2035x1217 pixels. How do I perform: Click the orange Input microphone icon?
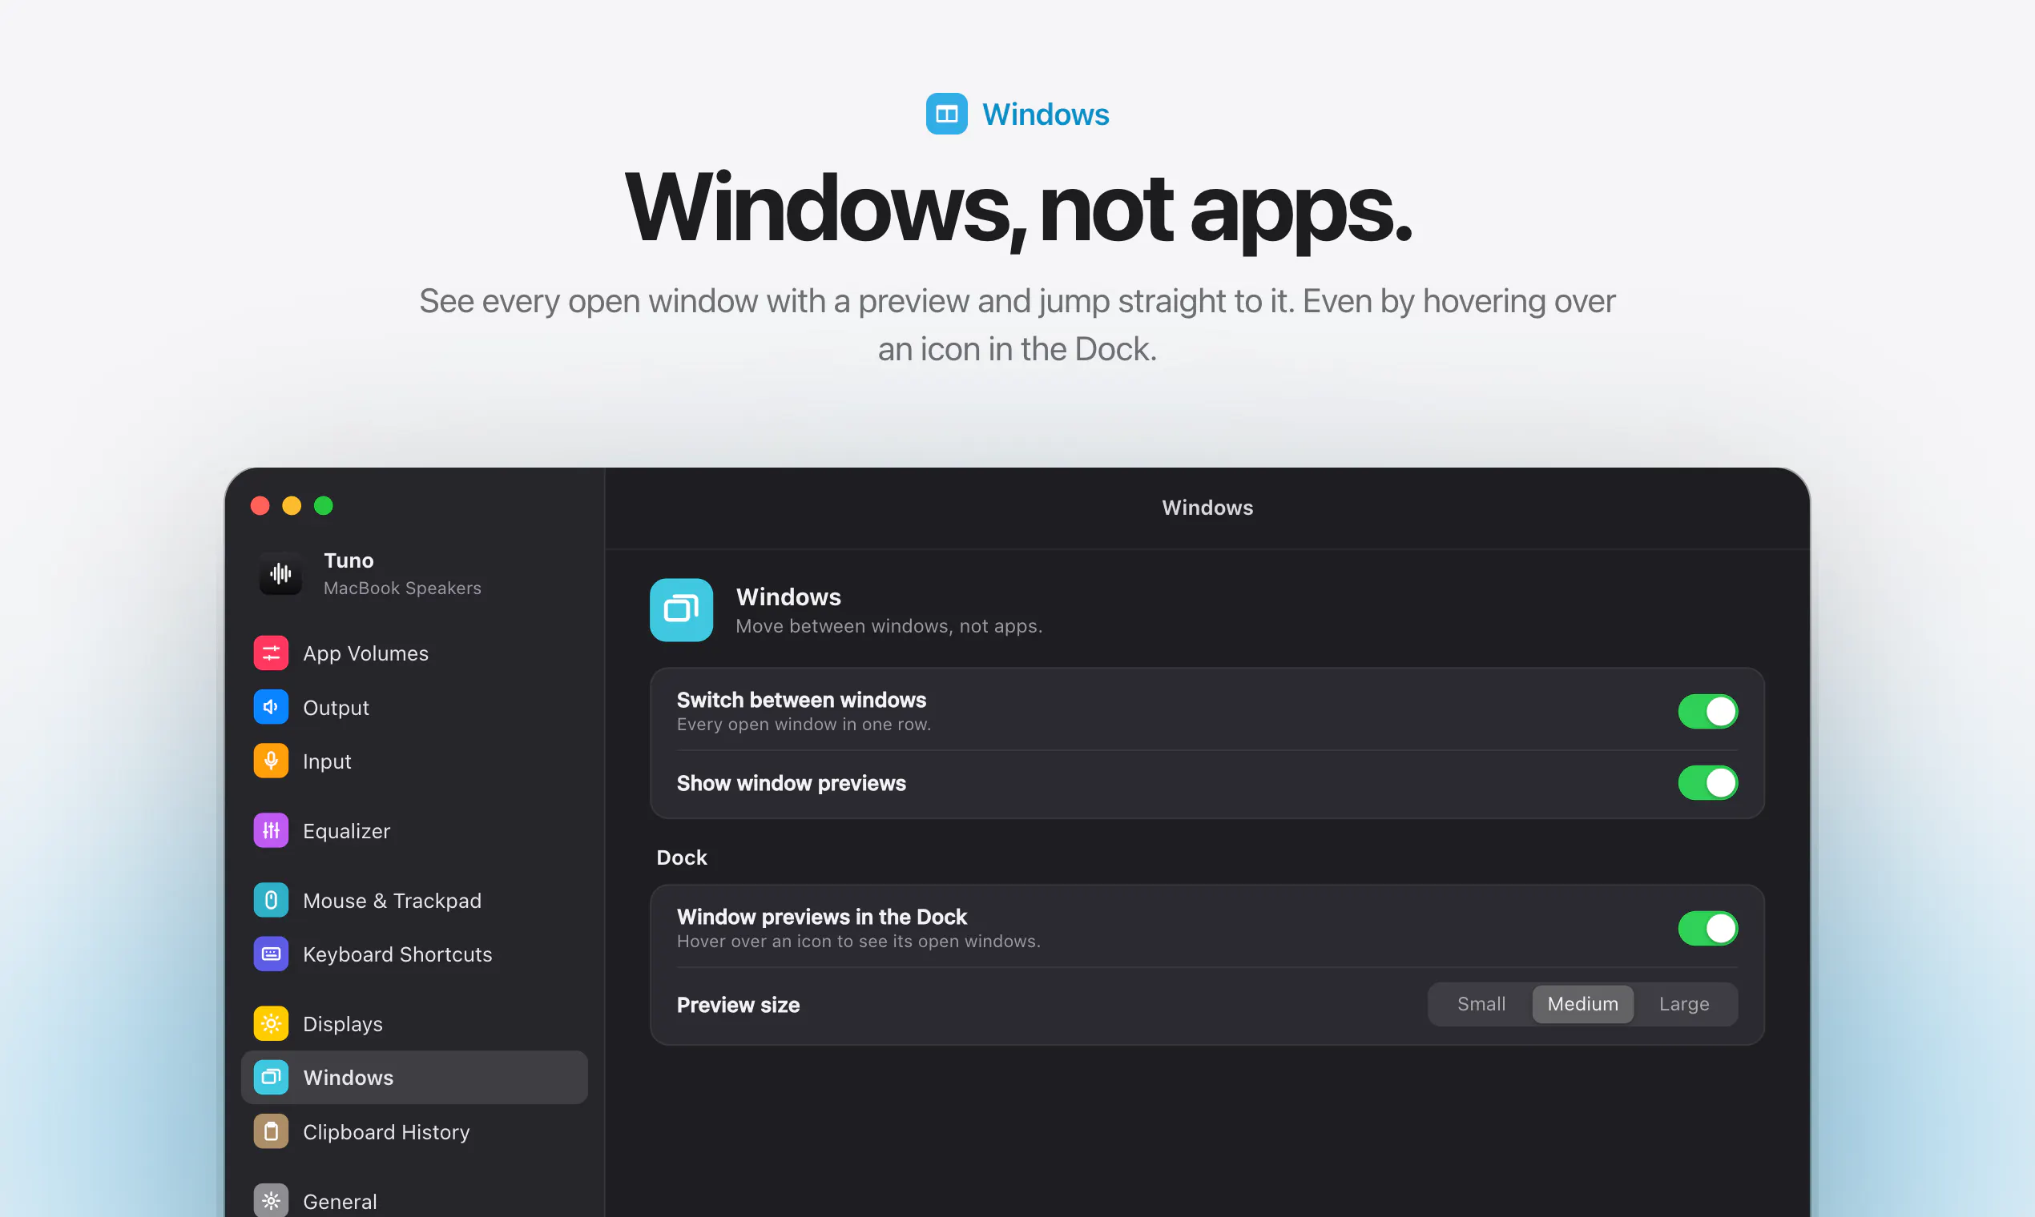click(271, 761)
